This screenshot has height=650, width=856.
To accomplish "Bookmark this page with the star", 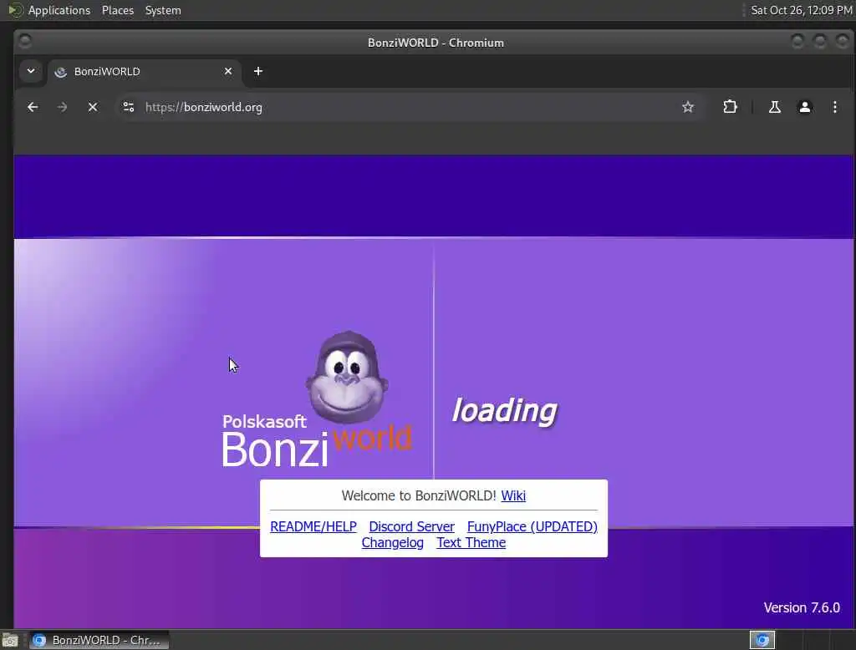I will (688, 107).
